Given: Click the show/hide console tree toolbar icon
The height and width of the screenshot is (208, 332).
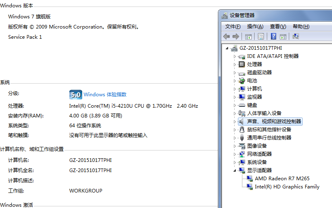Looking at the screenshot, I should point(248,37).
